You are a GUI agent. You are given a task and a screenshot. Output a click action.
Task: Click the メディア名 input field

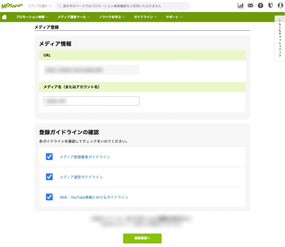(92, 101)
